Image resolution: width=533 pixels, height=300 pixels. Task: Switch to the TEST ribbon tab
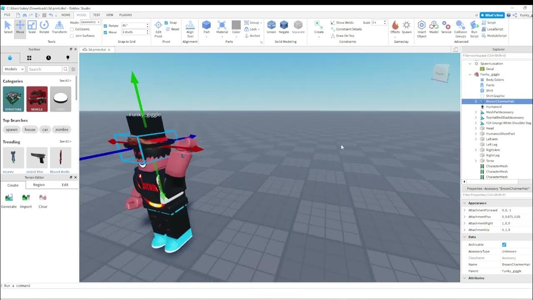[96, 15]
